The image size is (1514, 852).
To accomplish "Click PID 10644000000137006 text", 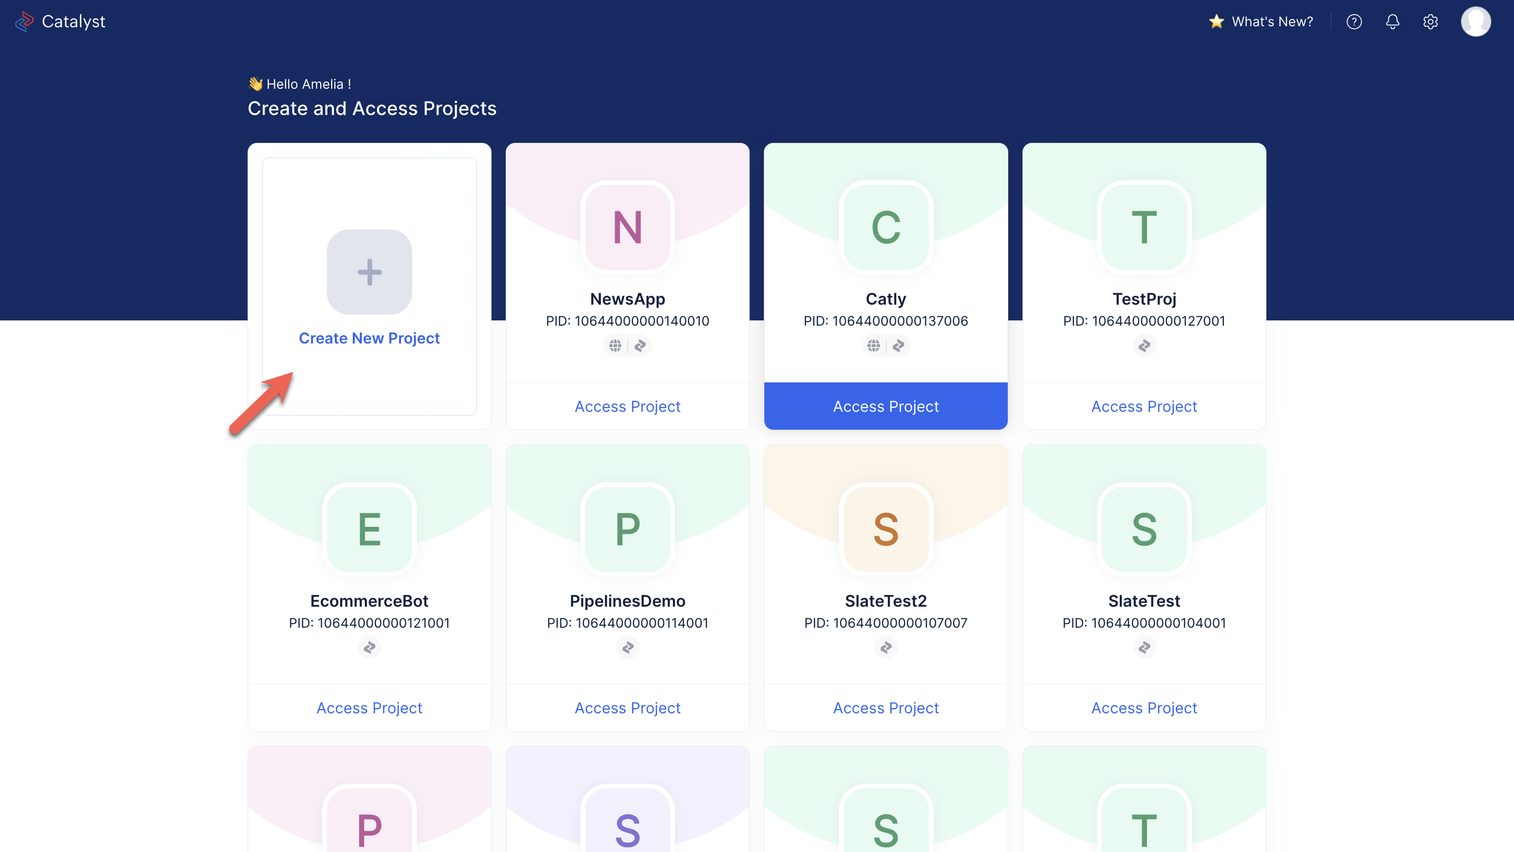I will [886, 321].
